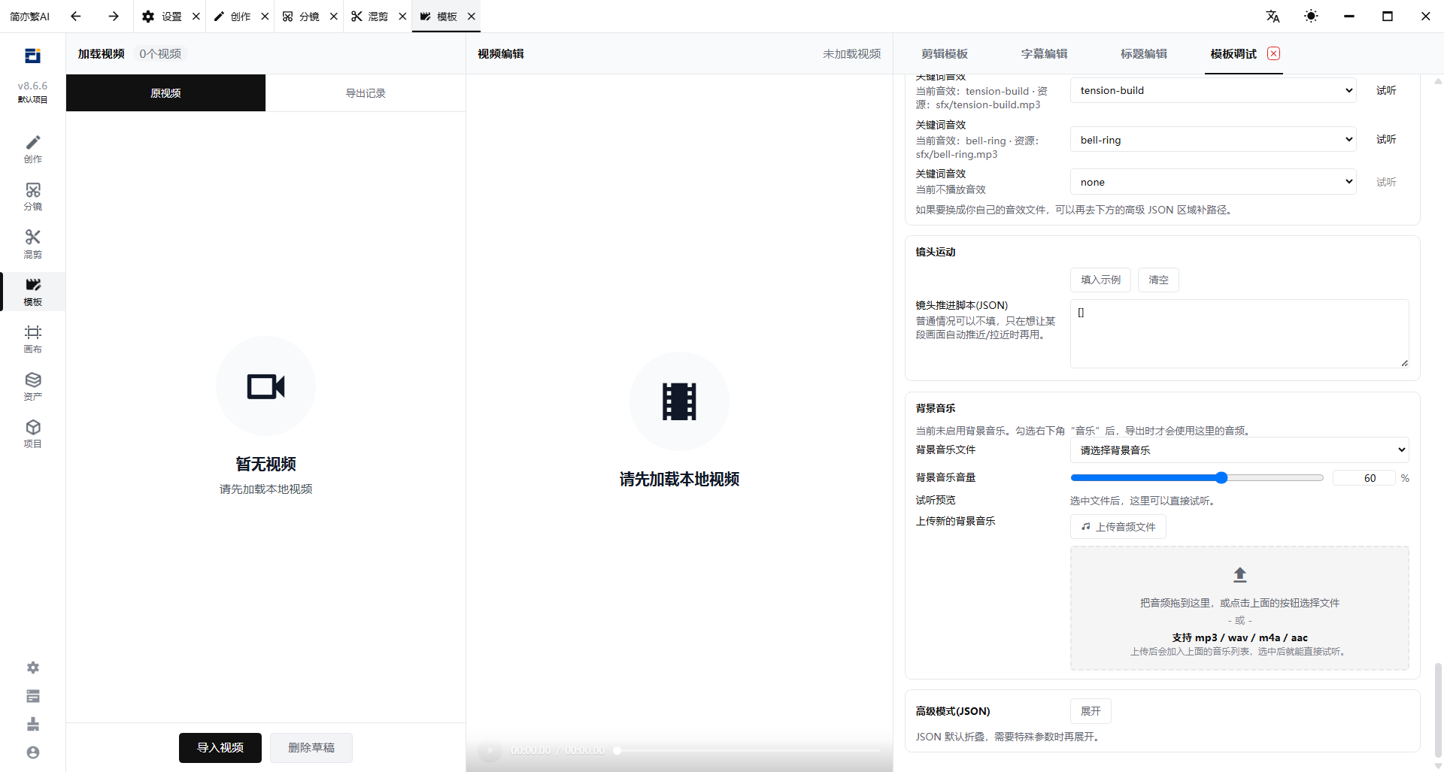
Task: Go back with the left arrow
Action: pyautogui.click(x=75, y=16)
